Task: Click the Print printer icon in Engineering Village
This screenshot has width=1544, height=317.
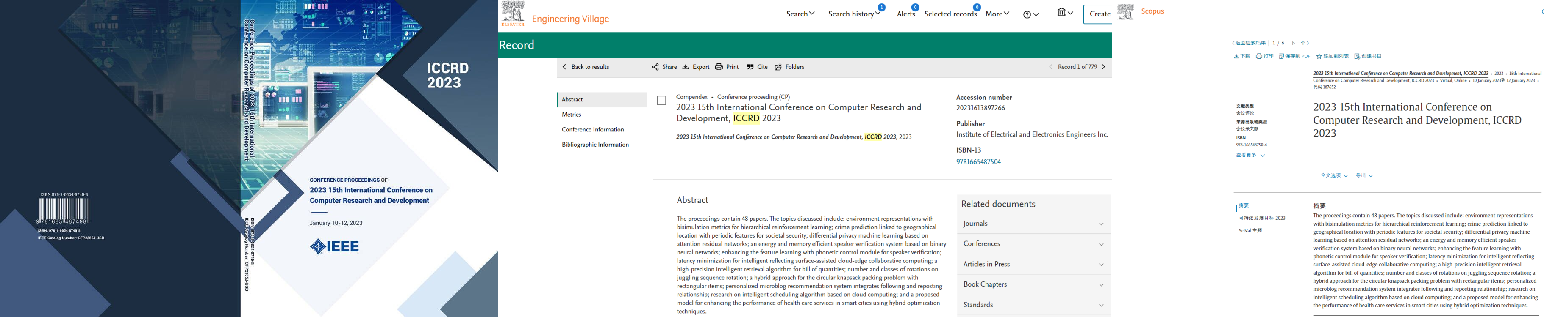Action: click(x=719, y=67)
